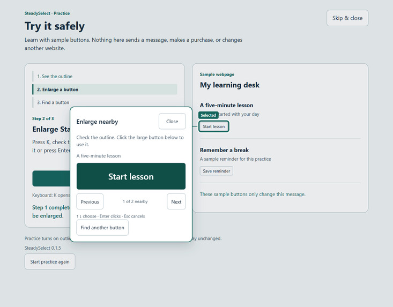Click the Try it safely heading
393x307 pixels.
tap(55, 26)
